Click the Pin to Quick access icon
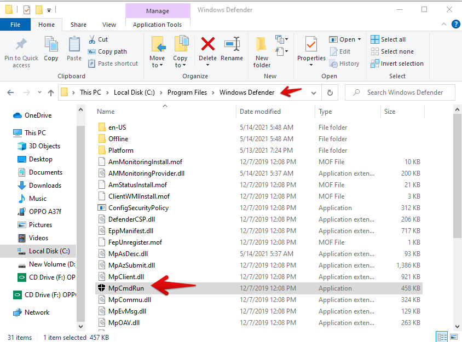The image size is (462, 342). tap(21, 44)
